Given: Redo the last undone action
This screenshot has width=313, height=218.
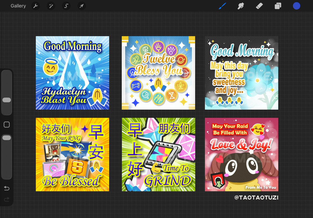Looking at the screenshot, I should [7, 199].
